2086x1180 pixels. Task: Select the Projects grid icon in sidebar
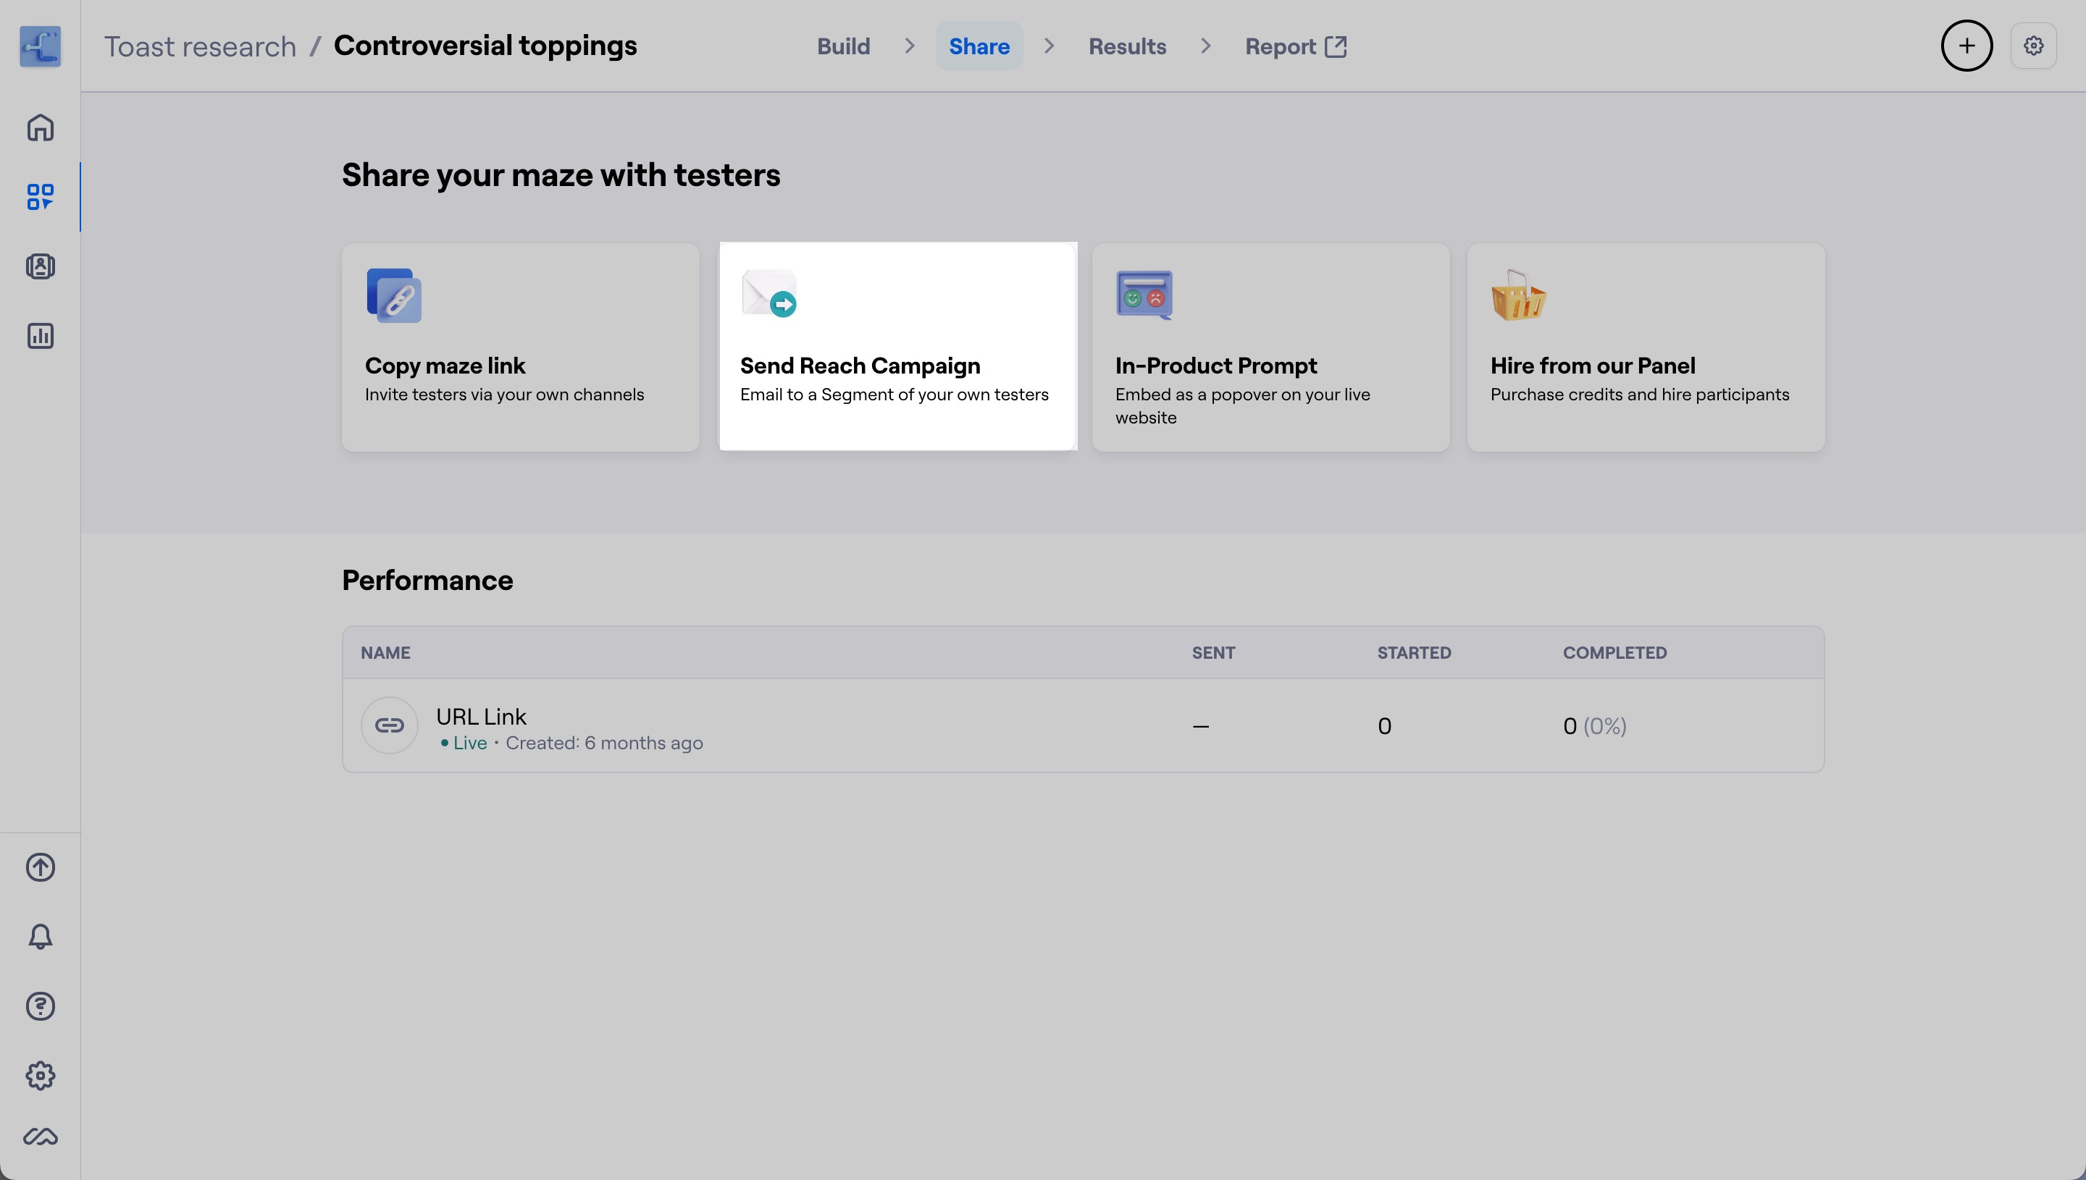(40, 197)
